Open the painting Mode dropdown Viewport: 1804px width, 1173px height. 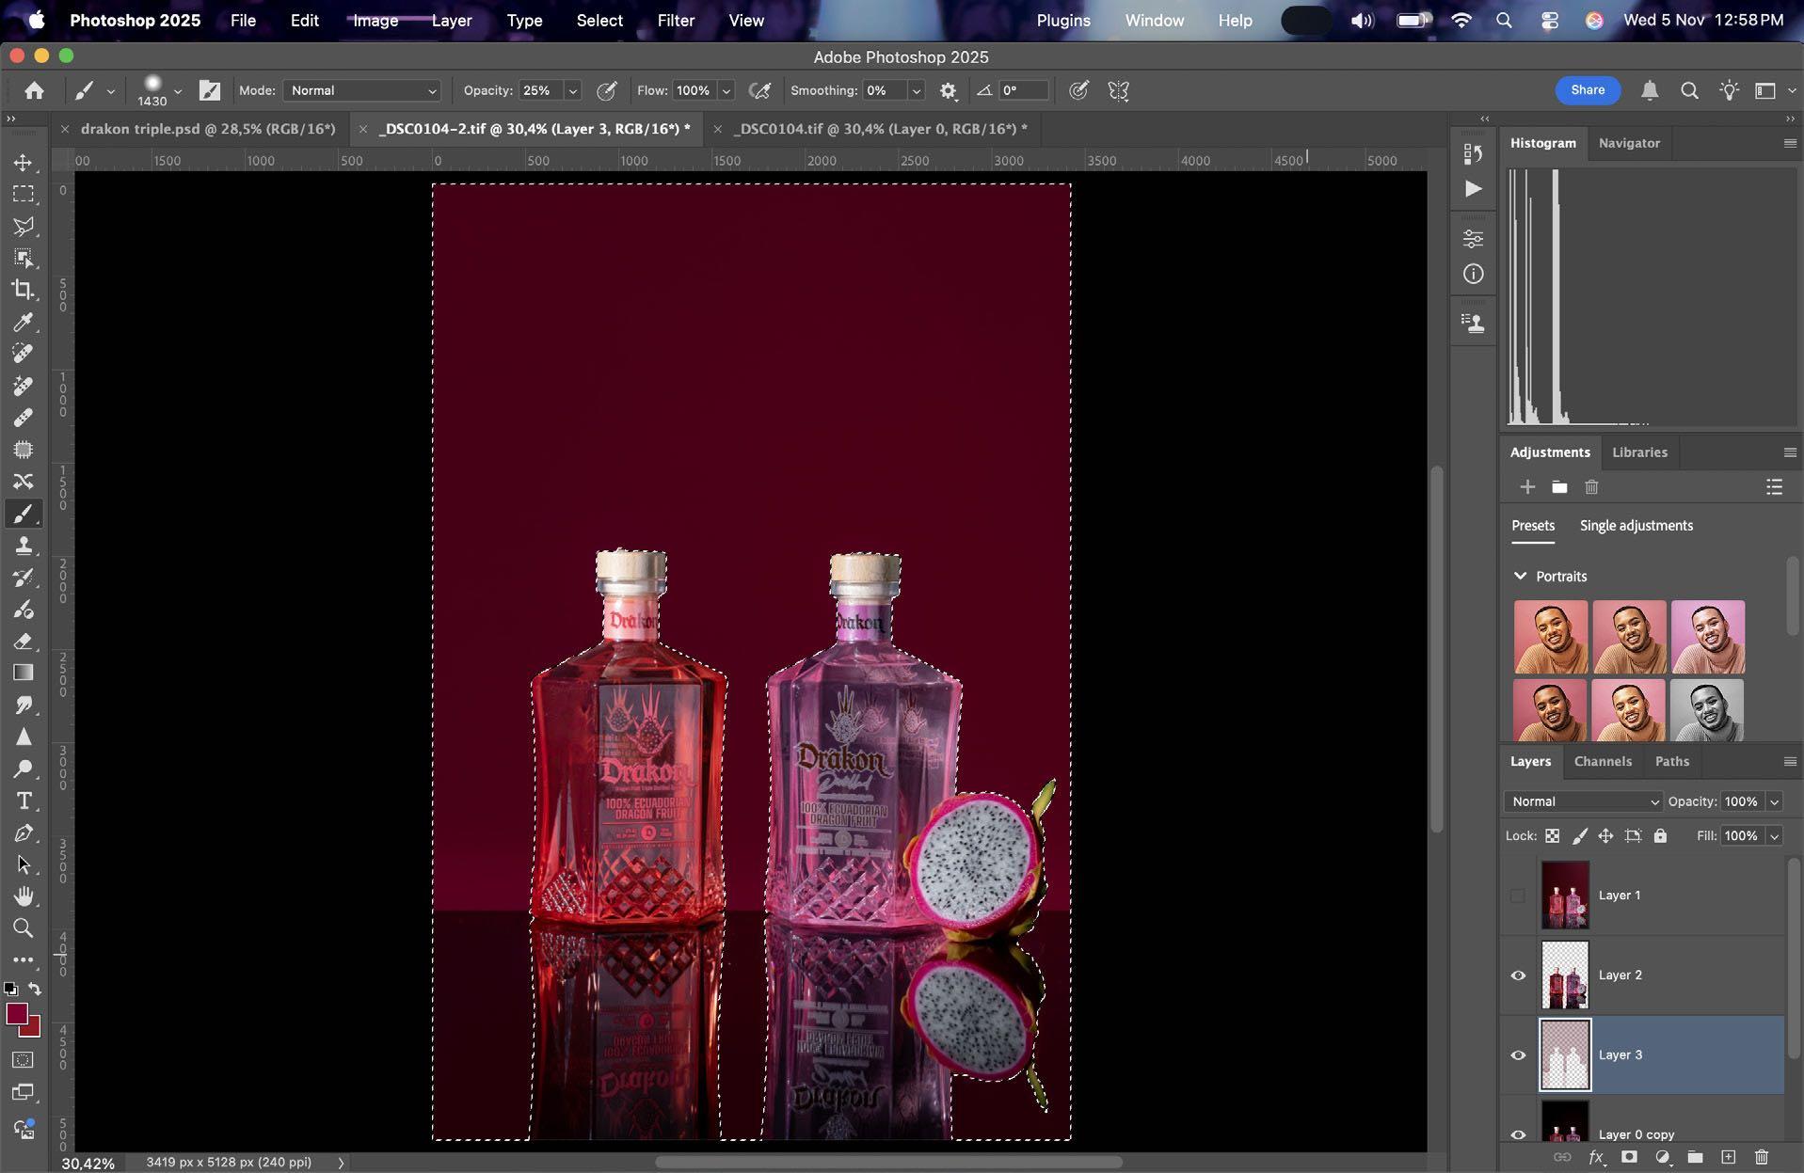(x=362, y=90)
